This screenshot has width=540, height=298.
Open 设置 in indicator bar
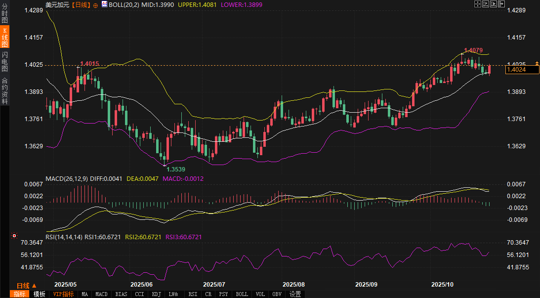[295, 294]
